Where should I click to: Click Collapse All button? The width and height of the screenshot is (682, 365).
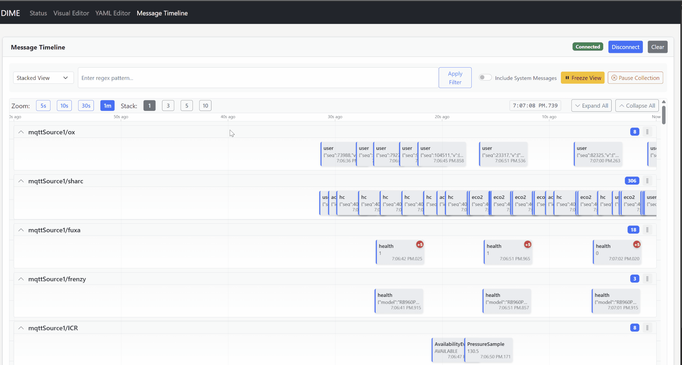click(637, 106)
